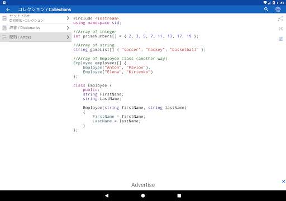Tap the word-wrap icon below the collapse icon
The image size is (286, 201).
[281, 39]
